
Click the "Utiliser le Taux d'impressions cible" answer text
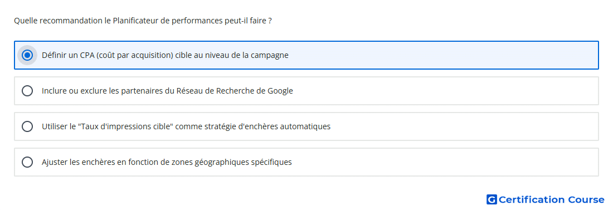click(186, 126)
